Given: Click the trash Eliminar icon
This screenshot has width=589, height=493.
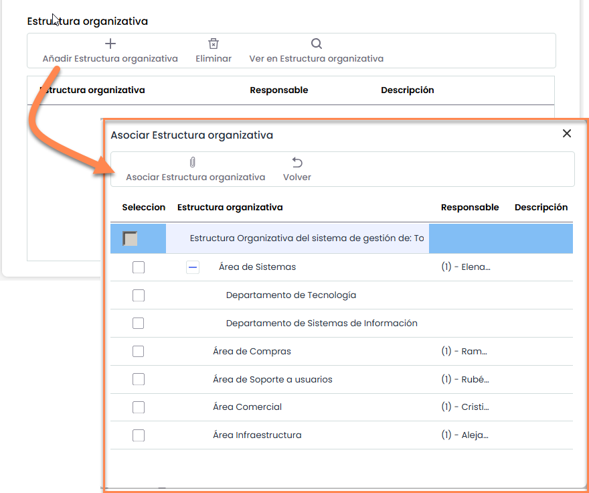Looking at the screenshot, I should (x=214, y=44).
